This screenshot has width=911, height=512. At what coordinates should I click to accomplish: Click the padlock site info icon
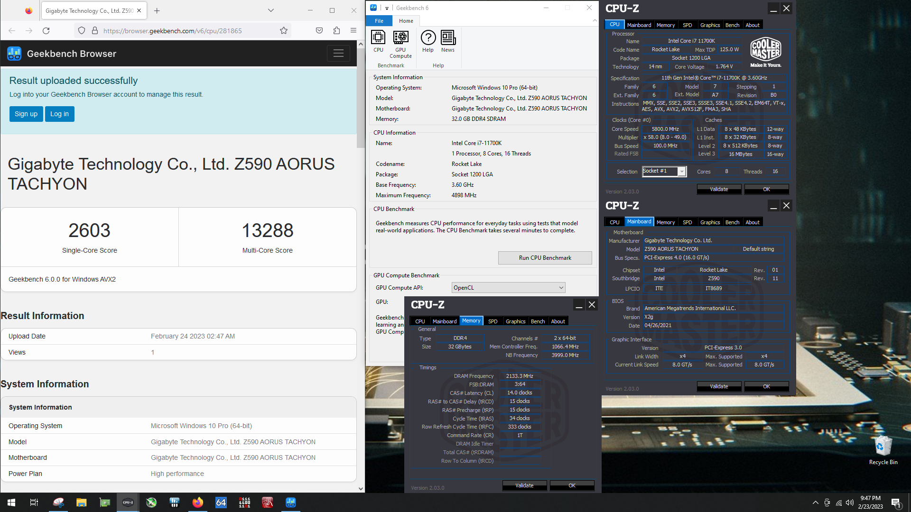pyautogui.click(x=95, y=31)
